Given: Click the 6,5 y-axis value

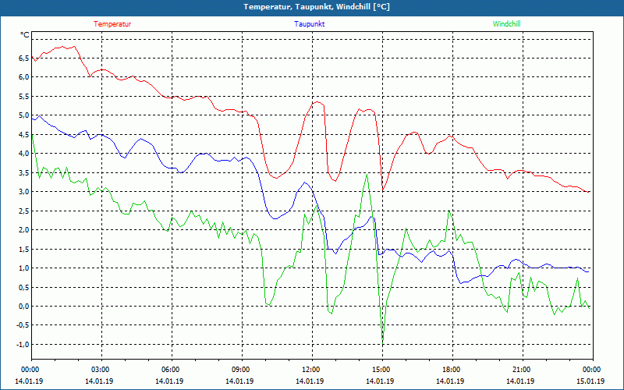Looking at the screenshot, I should click(x=25, y=58).
